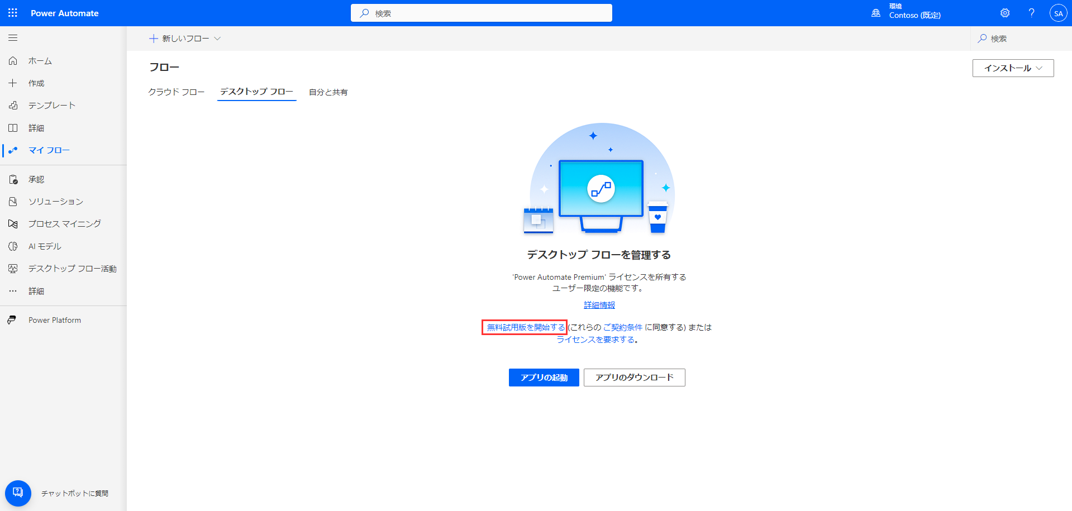Click the plus icon beside 作成

click(x=13, y=83)
